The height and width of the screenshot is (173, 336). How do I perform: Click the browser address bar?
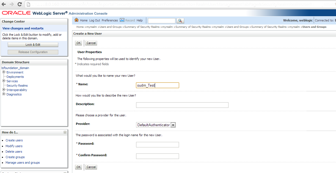[180, 4]
